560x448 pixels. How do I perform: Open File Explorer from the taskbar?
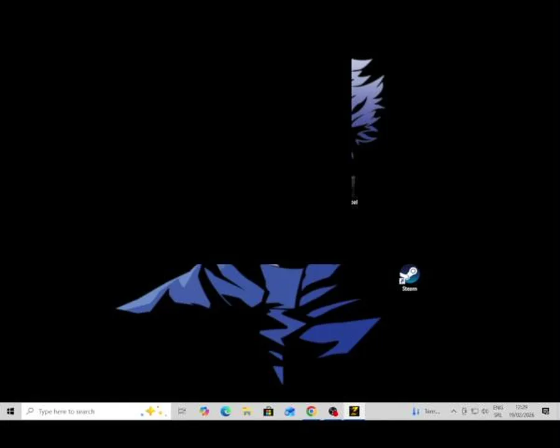(247, 411)
